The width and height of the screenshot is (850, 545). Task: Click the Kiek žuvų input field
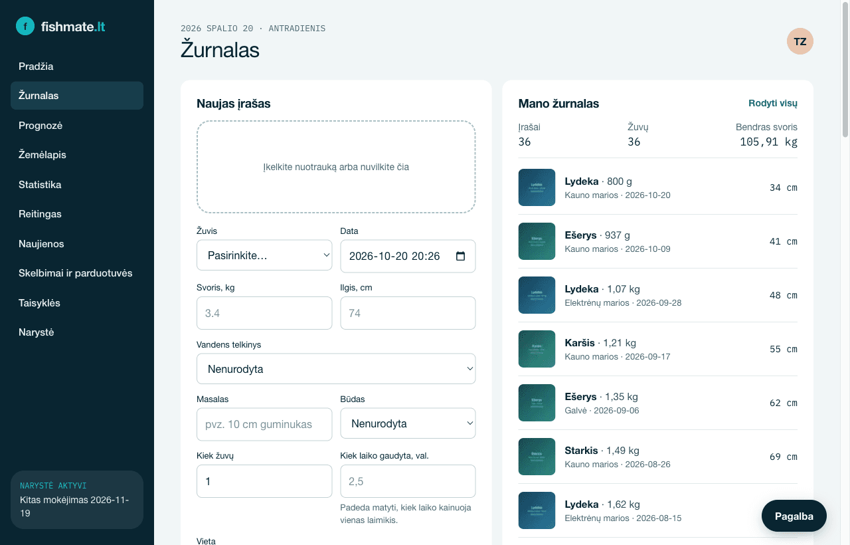pos(264,481)
